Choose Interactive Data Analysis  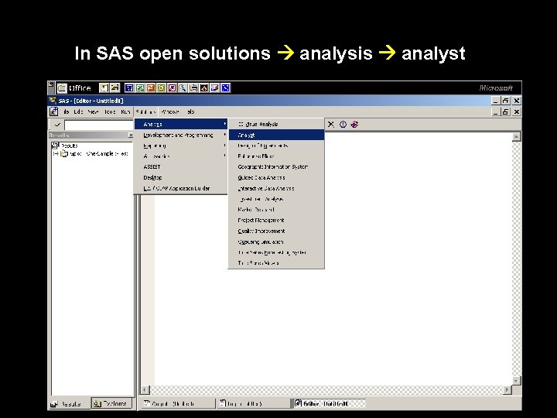[276, 188]
